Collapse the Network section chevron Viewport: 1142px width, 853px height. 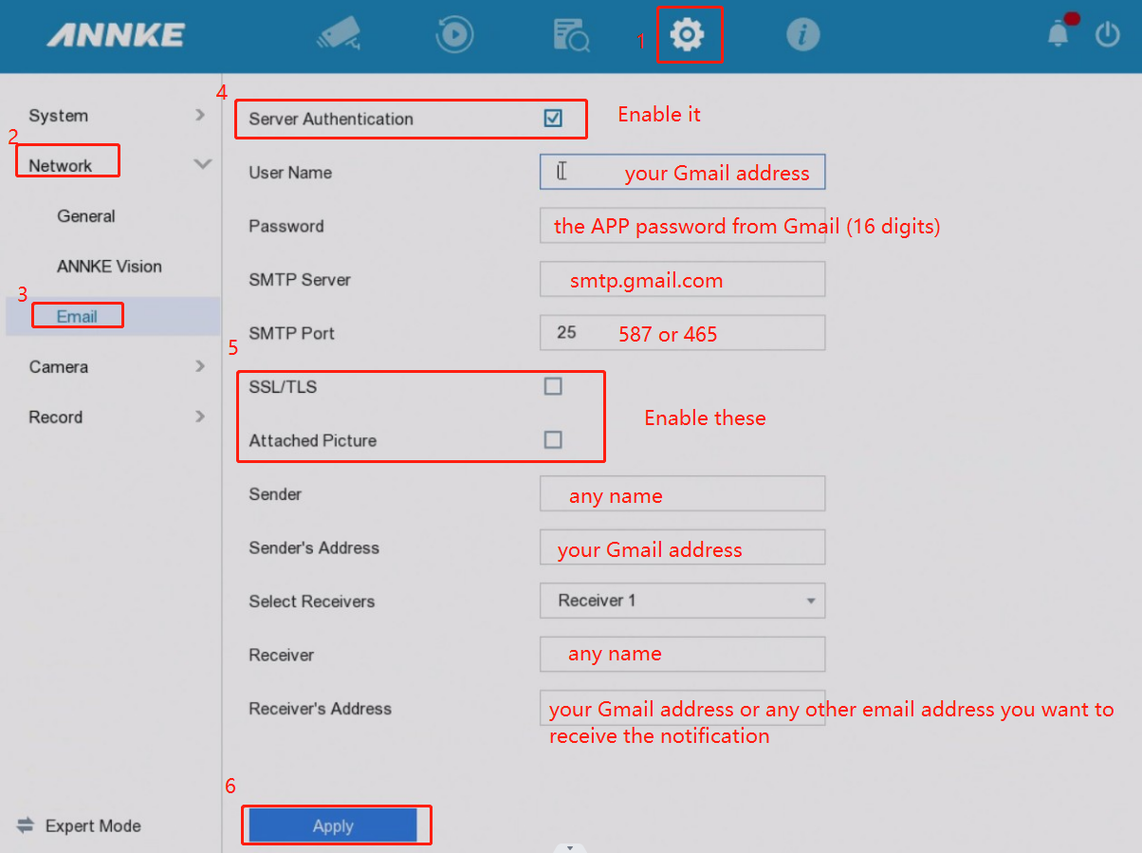202,164
